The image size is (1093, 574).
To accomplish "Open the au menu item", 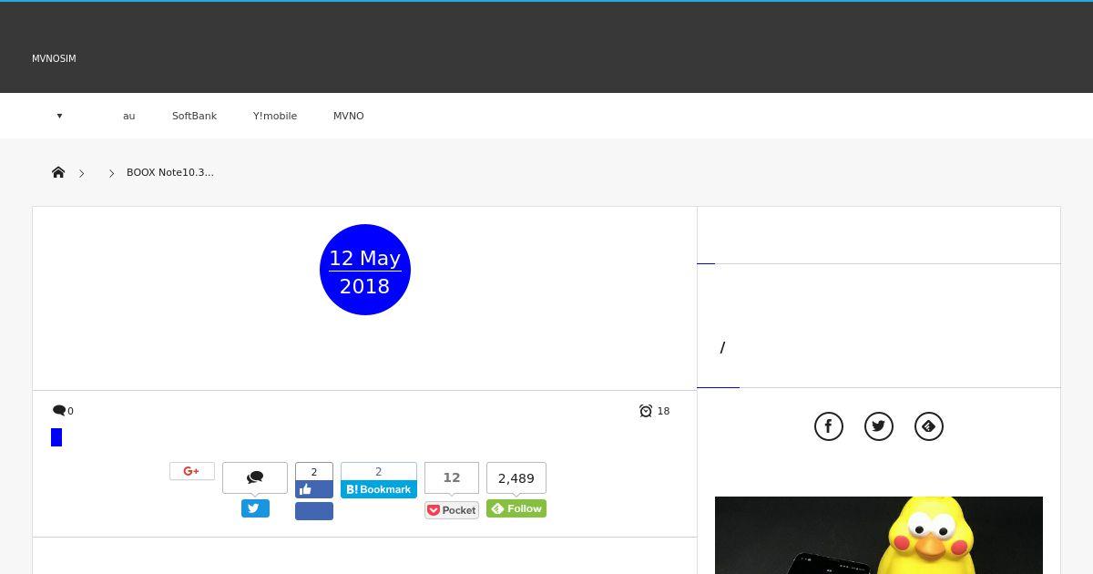I will pos(129,116).
